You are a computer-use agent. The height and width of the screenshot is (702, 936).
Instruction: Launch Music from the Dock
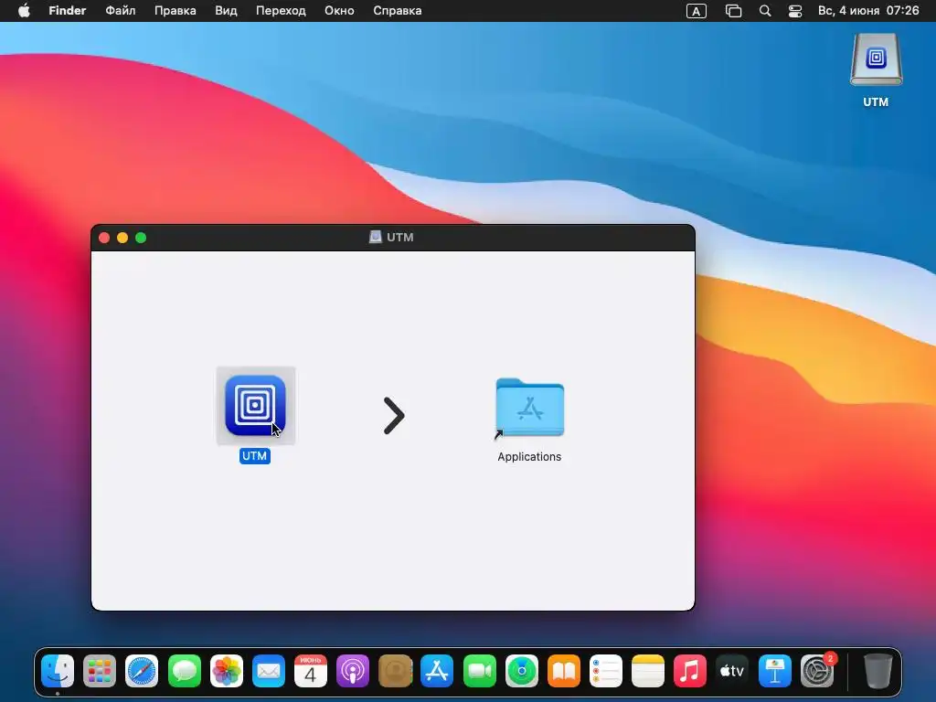[690, 671]
